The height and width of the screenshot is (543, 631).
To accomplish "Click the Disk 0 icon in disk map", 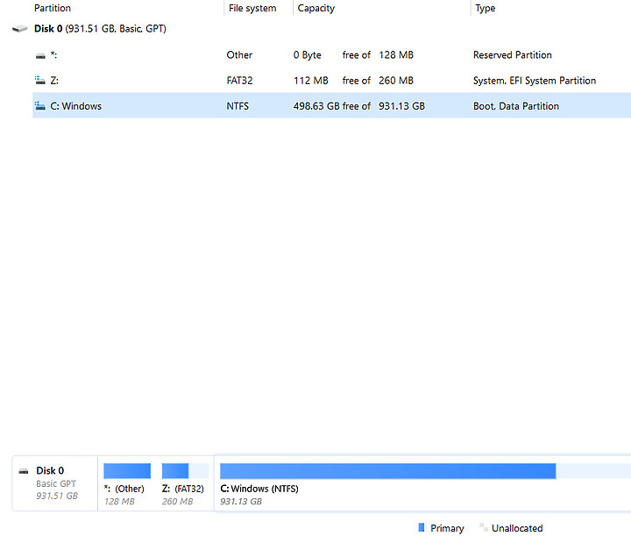I will coord(24,471).
